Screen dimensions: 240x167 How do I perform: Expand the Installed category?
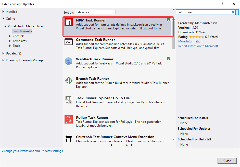tap(3, 12)
